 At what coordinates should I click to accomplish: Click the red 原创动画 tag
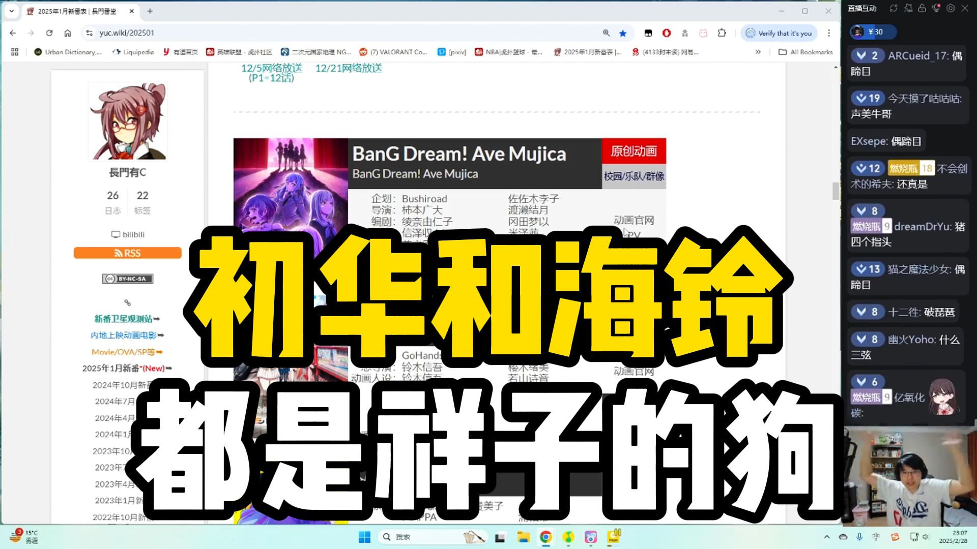point(634,151)
